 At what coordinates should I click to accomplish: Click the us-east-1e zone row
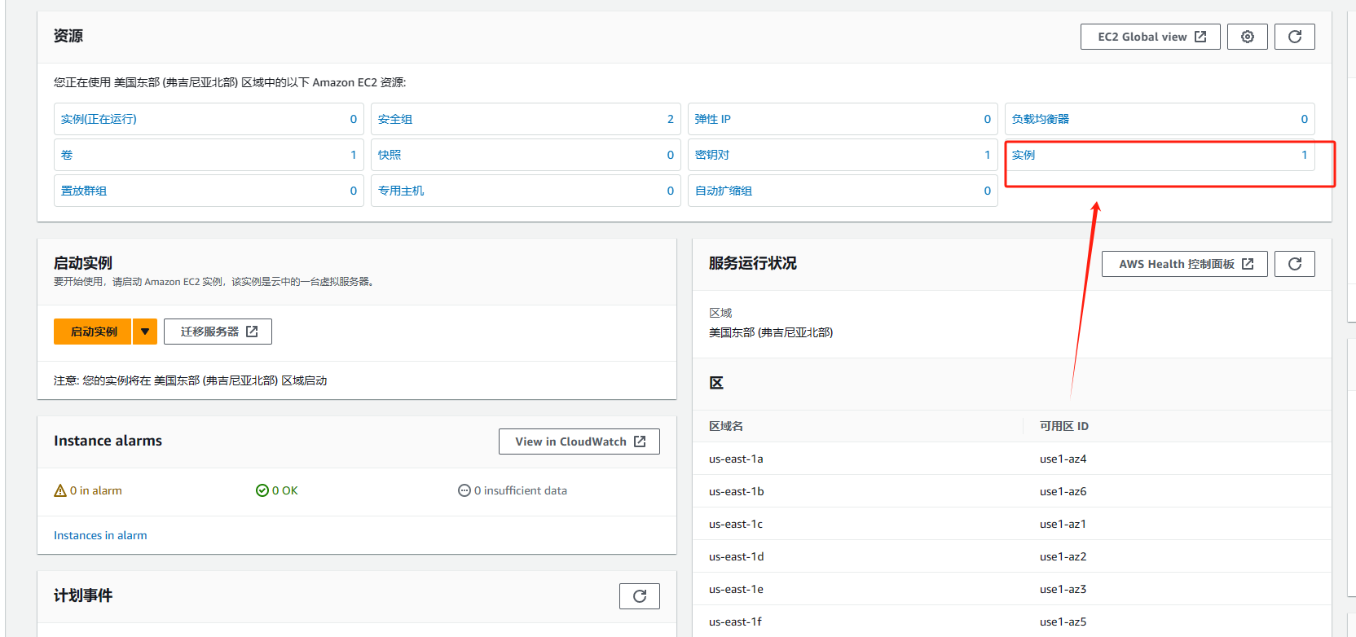pyautogui.click(x=1011, y=589)
